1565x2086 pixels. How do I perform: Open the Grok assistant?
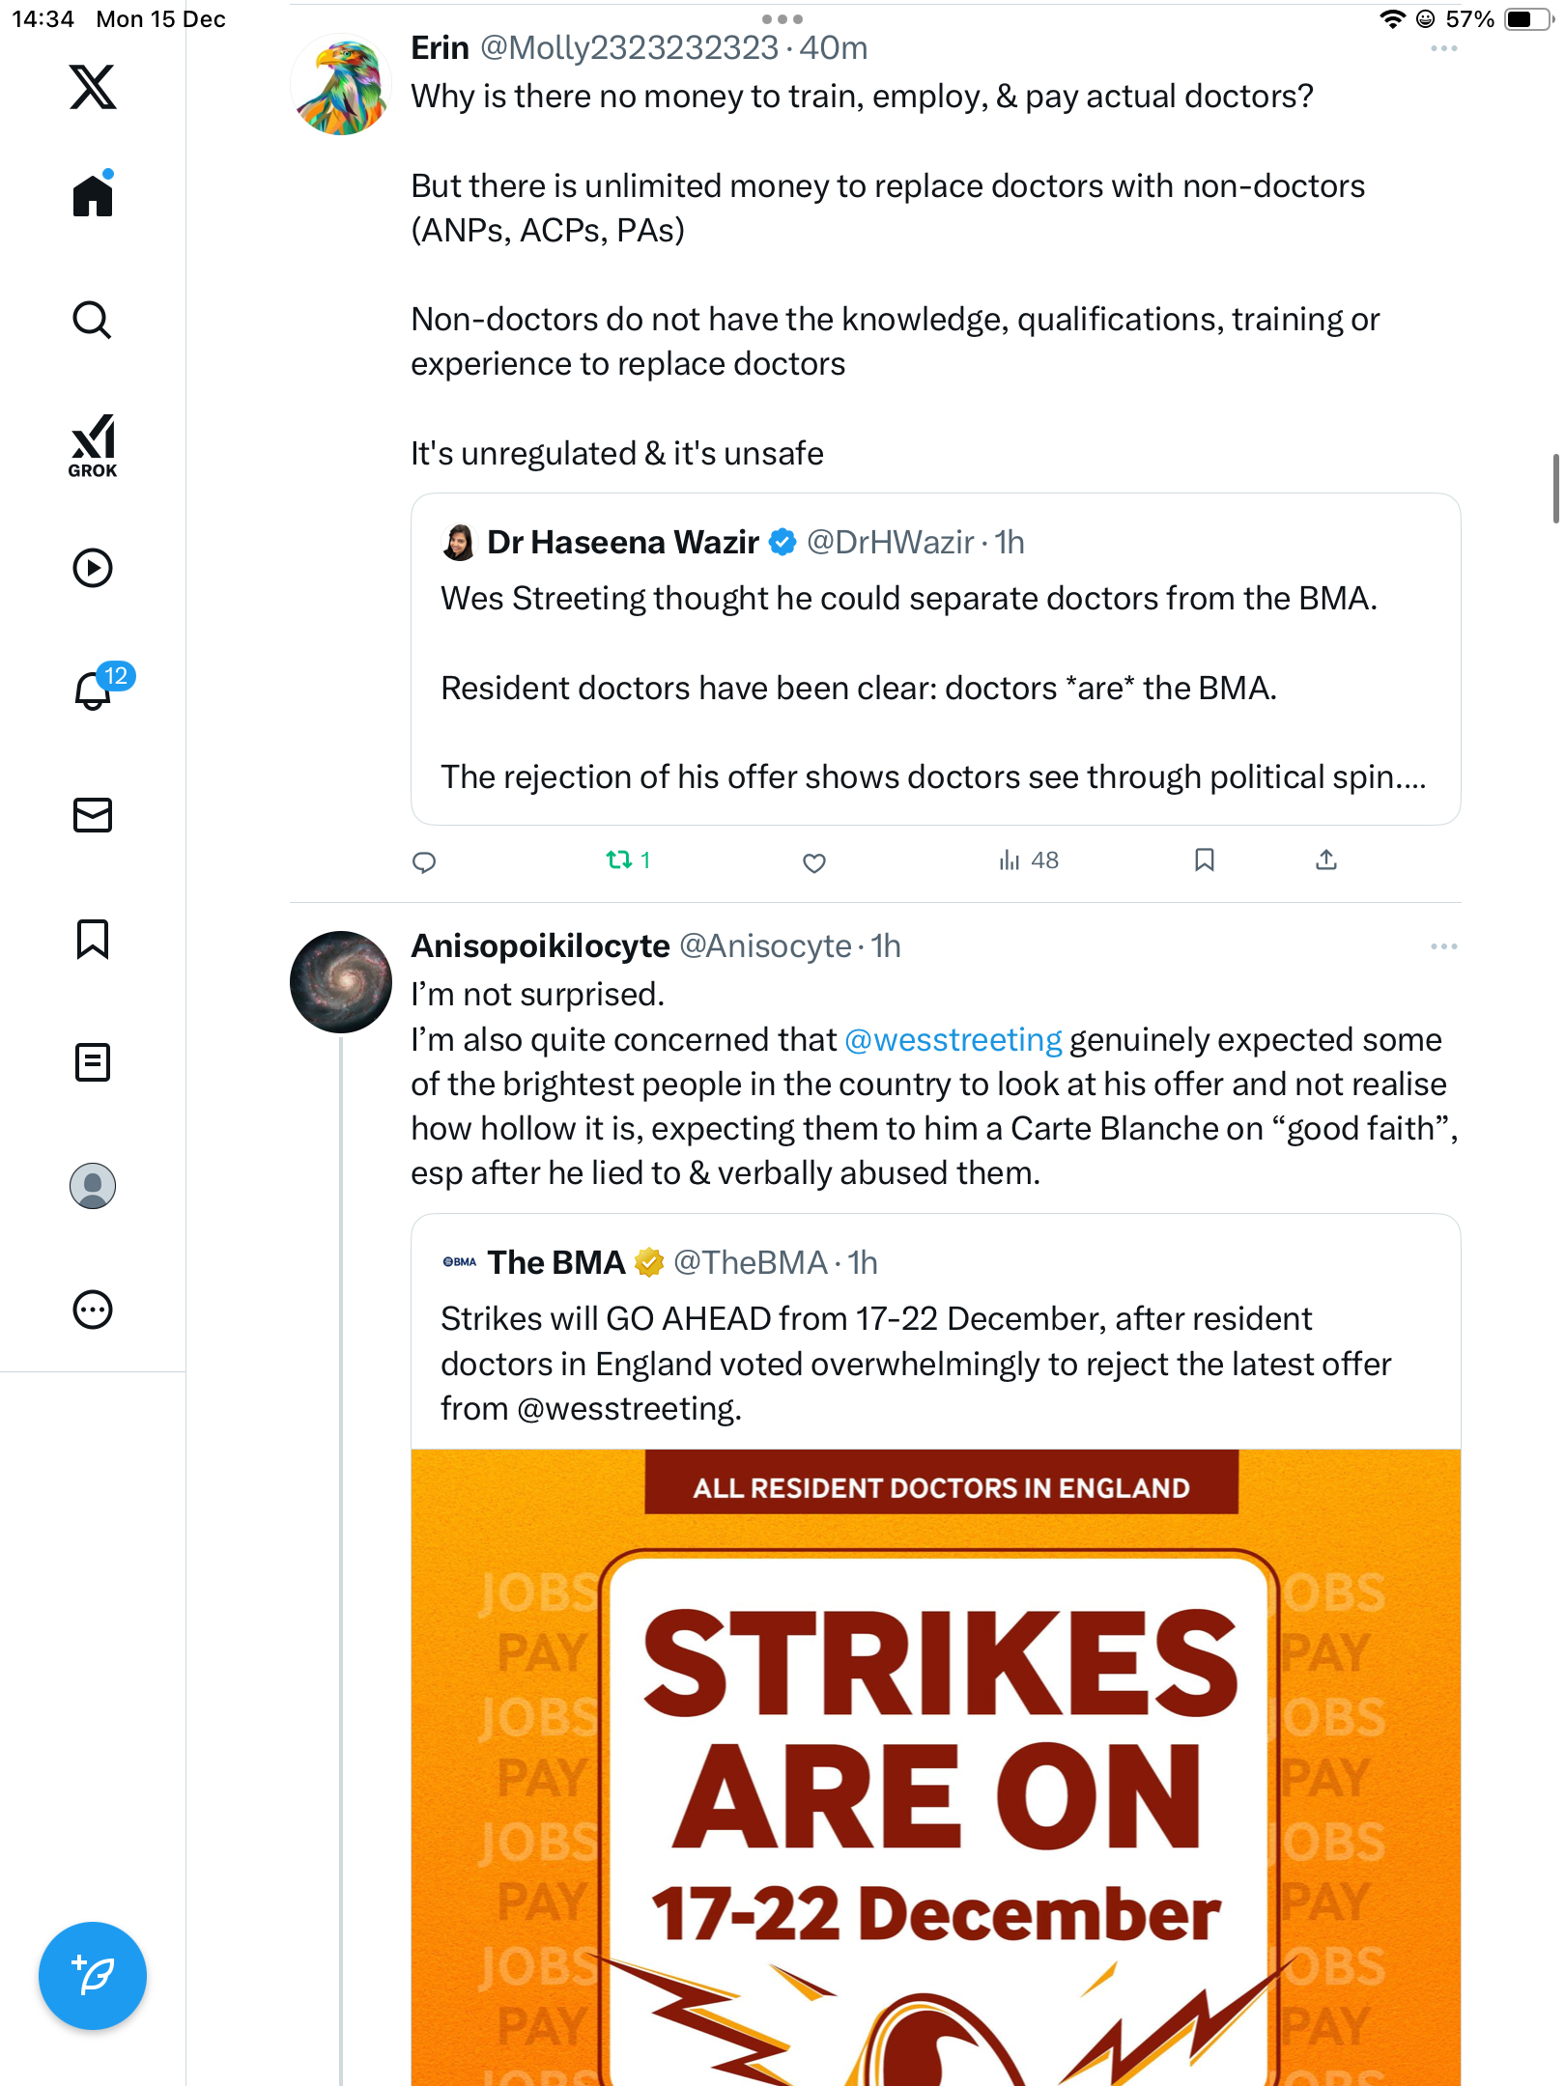click(x=93, y=445)
